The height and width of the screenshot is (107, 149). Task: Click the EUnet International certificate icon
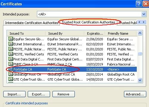pos(11,44)
